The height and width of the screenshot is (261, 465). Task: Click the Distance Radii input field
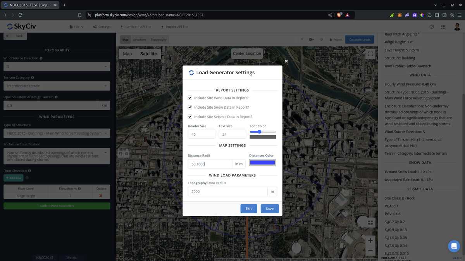pyautogui.click(x=210, y=164)
